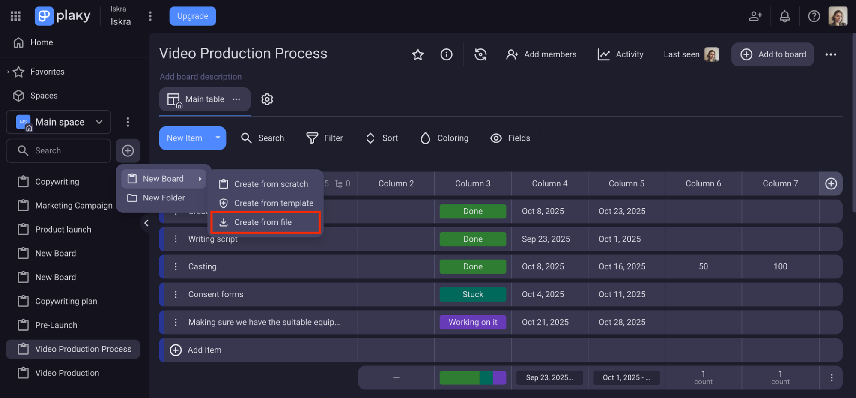Open the automation refresh icon
The height and width of the screenshot is (398, 856).
[x=480, y=54]
